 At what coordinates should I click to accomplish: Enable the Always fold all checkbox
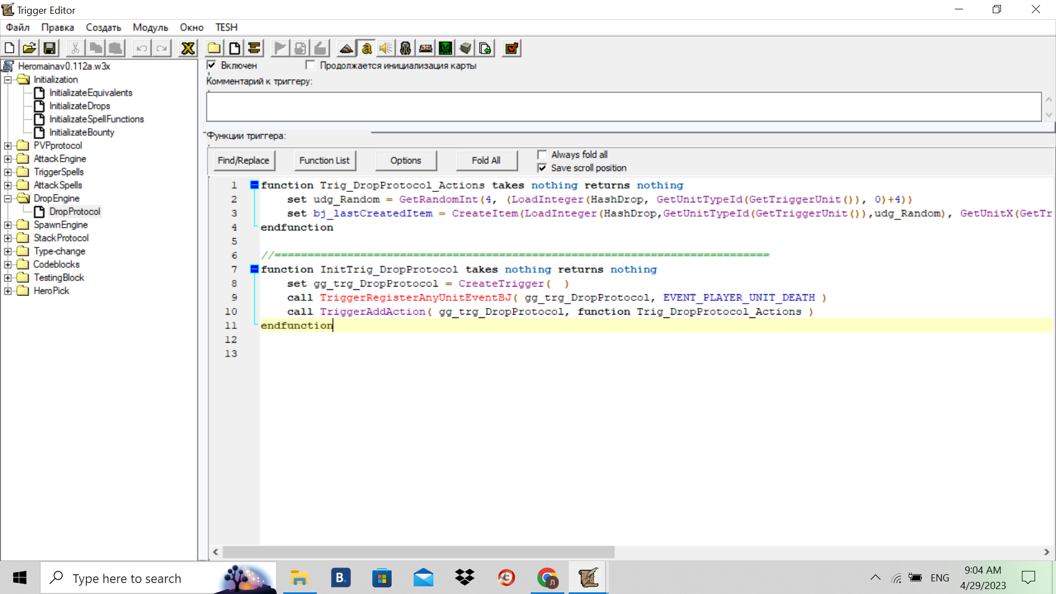coord(542,155)
